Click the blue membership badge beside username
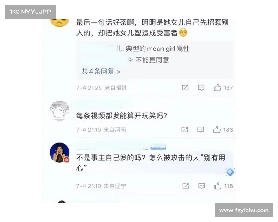This screenshot has width=278, height=222. coord(158,147)
